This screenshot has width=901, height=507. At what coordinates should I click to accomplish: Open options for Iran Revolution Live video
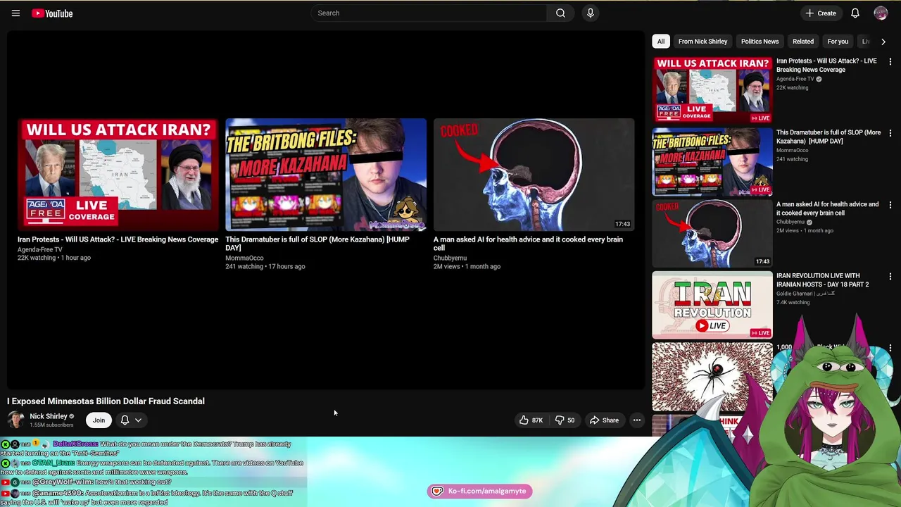(x=890, y=277)
